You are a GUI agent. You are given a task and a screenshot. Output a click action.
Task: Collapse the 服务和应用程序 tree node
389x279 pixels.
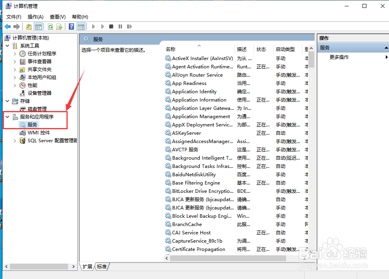pos(8,117)
